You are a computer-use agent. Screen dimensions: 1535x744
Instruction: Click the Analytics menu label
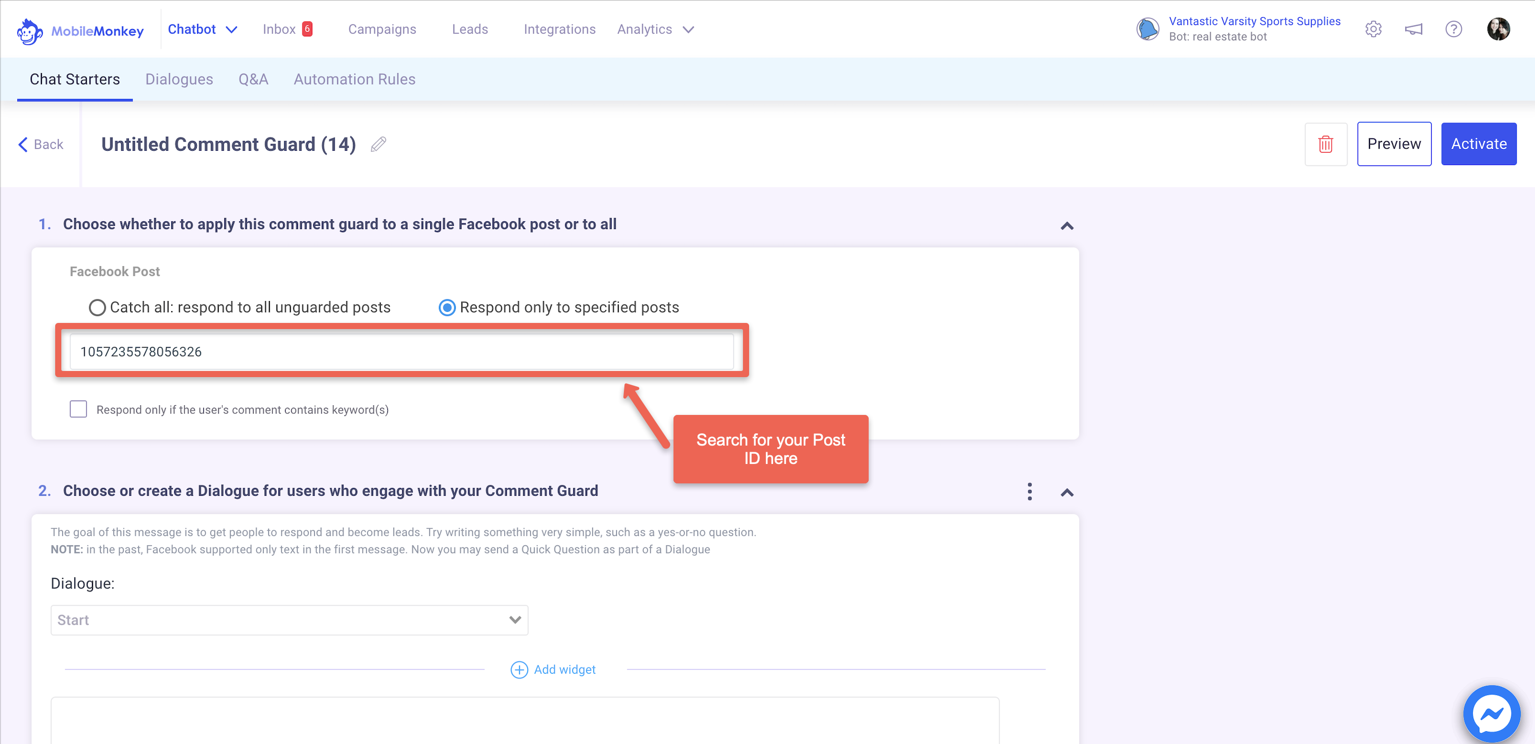[x=644, y=29]
